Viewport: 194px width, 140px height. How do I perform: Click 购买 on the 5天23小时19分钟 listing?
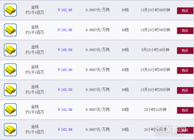185,50
